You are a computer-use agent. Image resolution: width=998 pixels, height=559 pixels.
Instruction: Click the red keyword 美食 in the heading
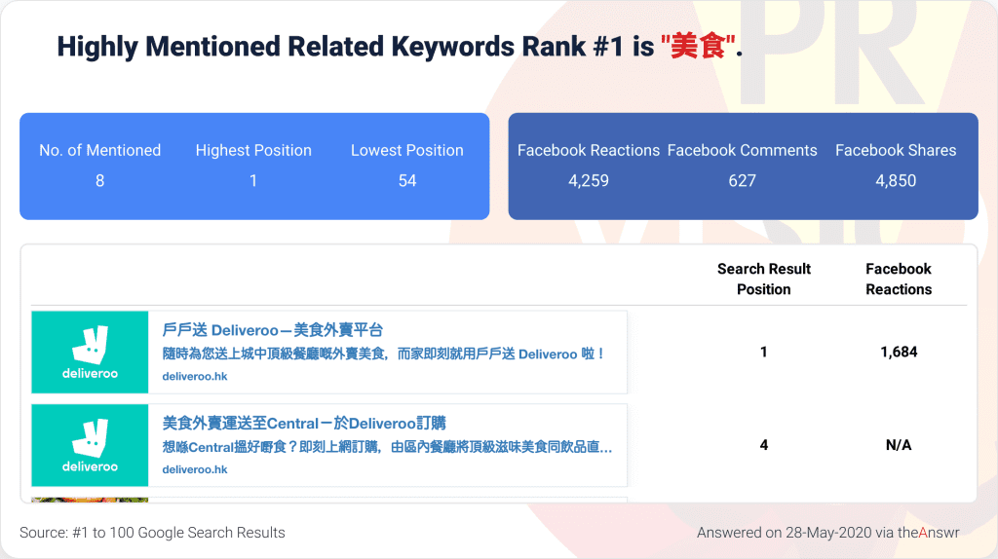tap(698, 47)
